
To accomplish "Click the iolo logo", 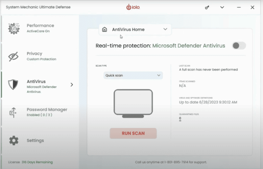I will click(x=133, y=7).
